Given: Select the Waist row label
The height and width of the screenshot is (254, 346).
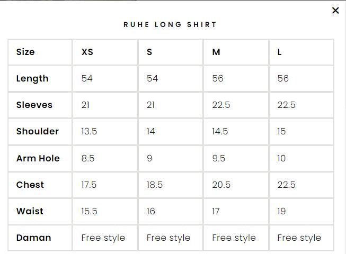Looking at the screenshot, I should click(x=30, y=211).
